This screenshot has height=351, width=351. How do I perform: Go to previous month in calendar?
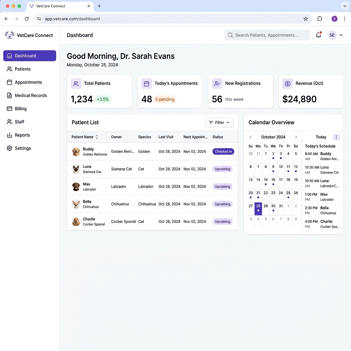251,137
